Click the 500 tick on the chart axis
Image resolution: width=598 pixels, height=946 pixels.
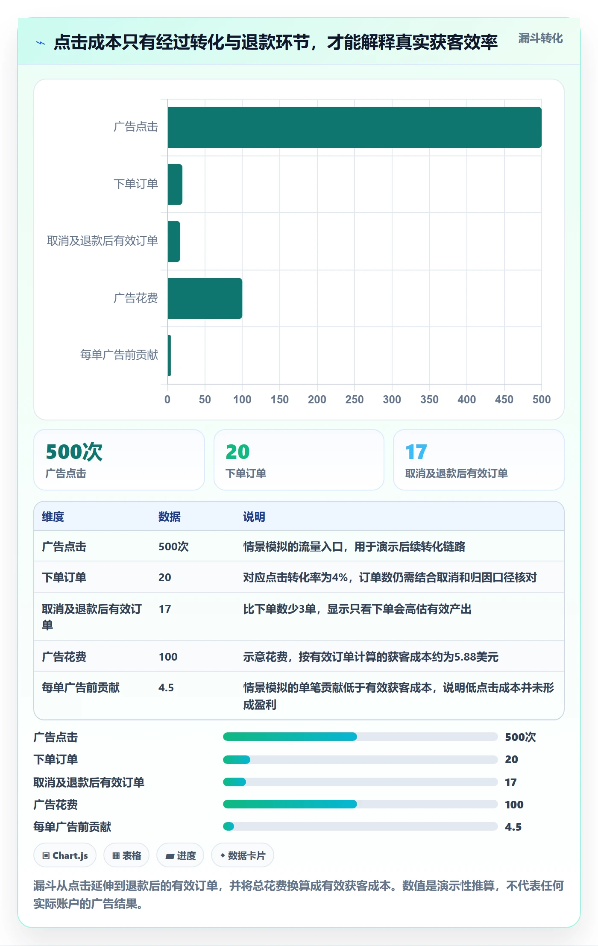(541, 400)
